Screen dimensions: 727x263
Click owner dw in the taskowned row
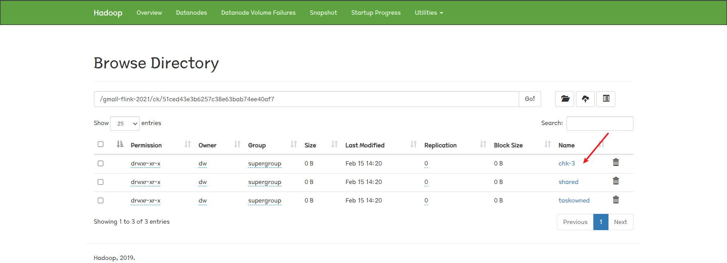(x=203, y=200)
